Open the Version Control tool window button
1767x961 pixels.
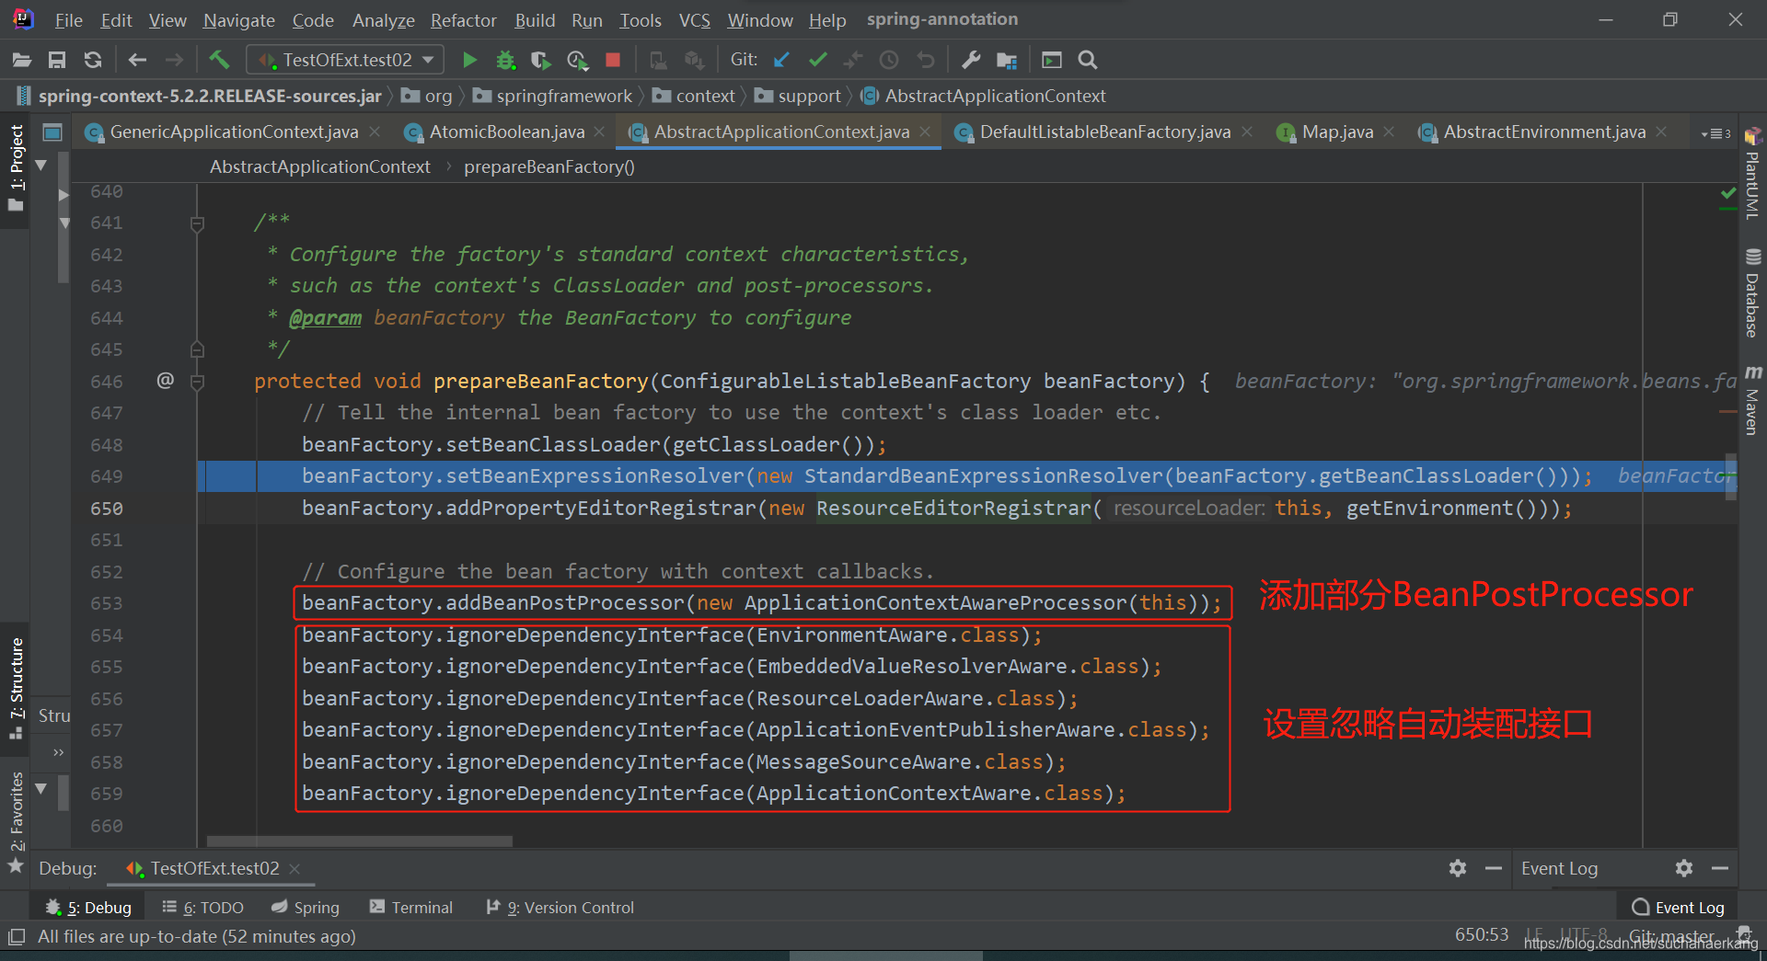click(560, 908)
